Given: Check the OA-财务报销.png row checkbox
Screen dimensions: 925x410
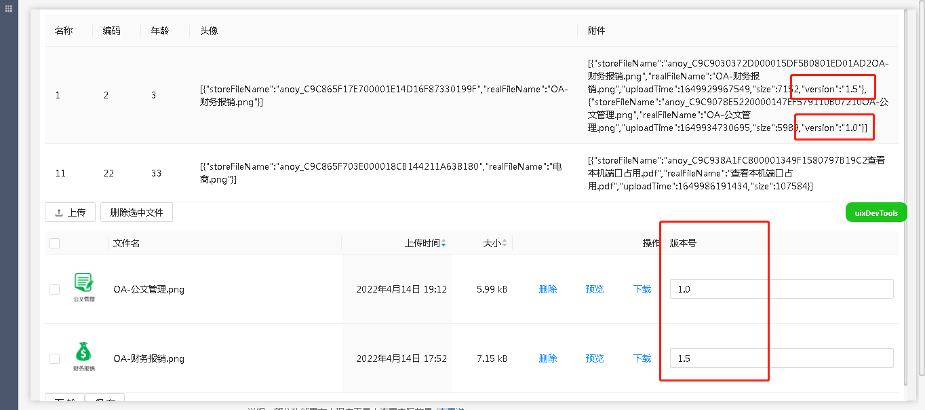Looking at the screenshot, I should (55, 358).
